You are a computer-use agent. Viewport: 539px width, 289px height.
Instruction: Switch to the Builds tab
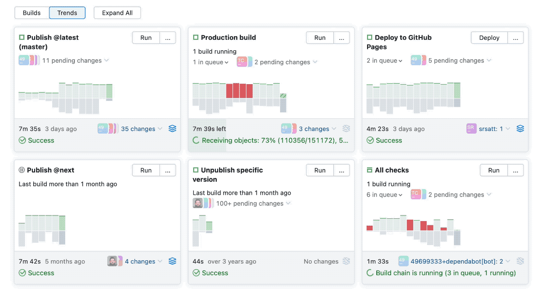31,12
